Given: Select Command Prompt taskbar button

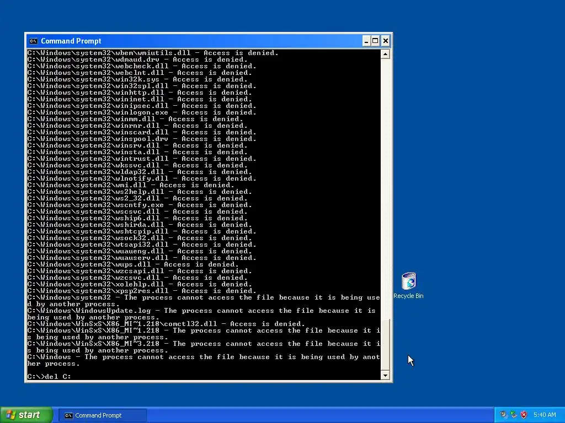Looking at the screenshot, I should [x=102, y=415].
